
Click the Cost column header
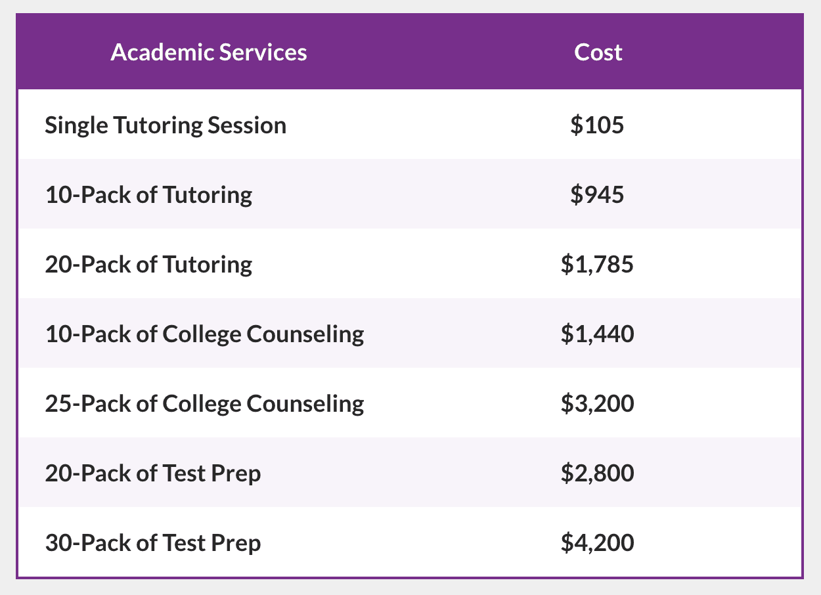(598, 53)
